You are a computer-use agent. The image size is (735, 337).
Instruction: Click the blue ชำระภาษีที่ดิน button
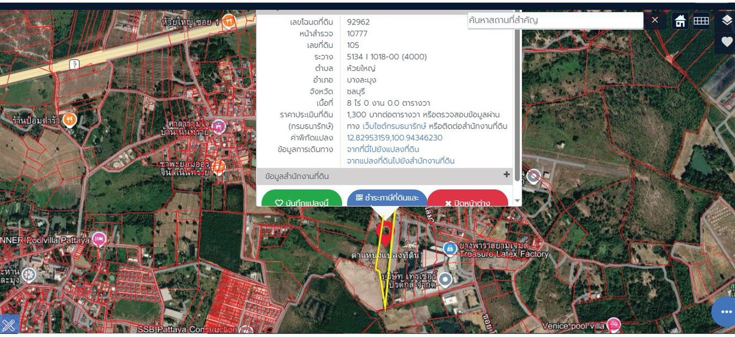tap(387, 199)
